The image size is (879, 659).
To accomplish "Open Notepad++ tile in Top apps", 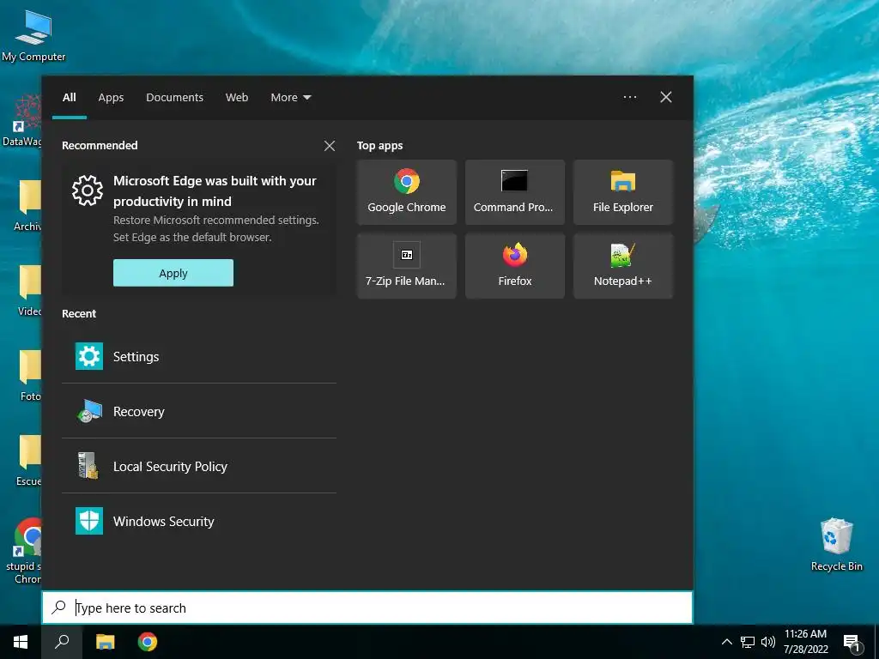I will [x=623, y=266].
